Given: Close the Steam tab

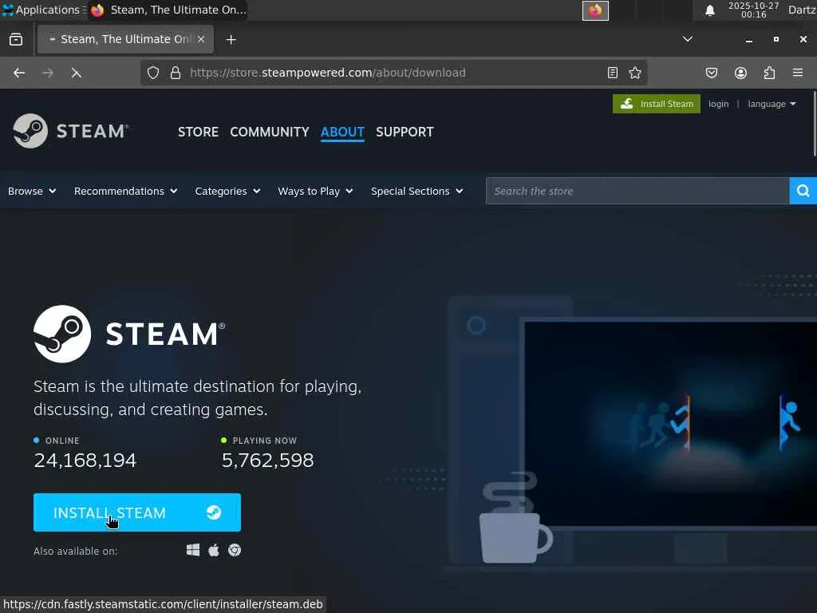Looking at the screenshot, I should point(201,39).
